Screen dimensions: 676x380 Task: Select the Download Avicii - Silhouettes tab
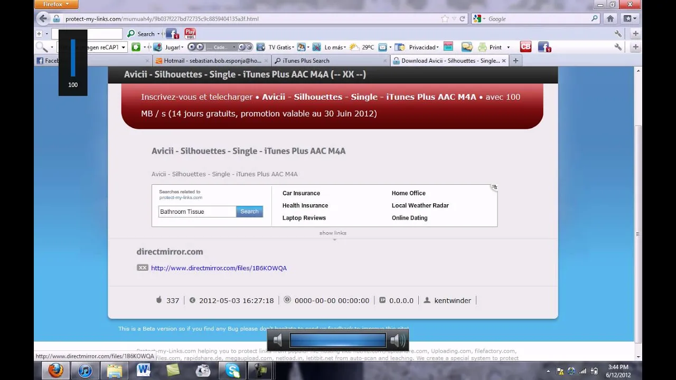point(449,61)
